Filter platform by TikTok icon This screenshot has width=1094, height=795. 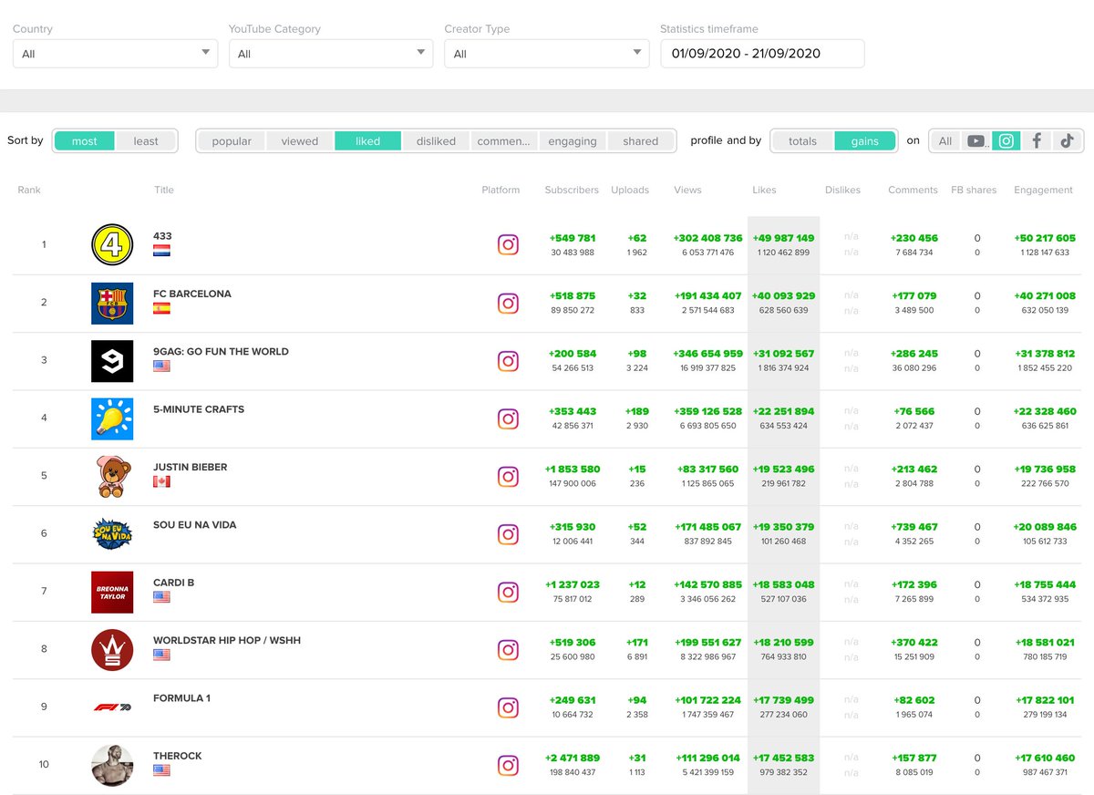(x=1067, y=141)
